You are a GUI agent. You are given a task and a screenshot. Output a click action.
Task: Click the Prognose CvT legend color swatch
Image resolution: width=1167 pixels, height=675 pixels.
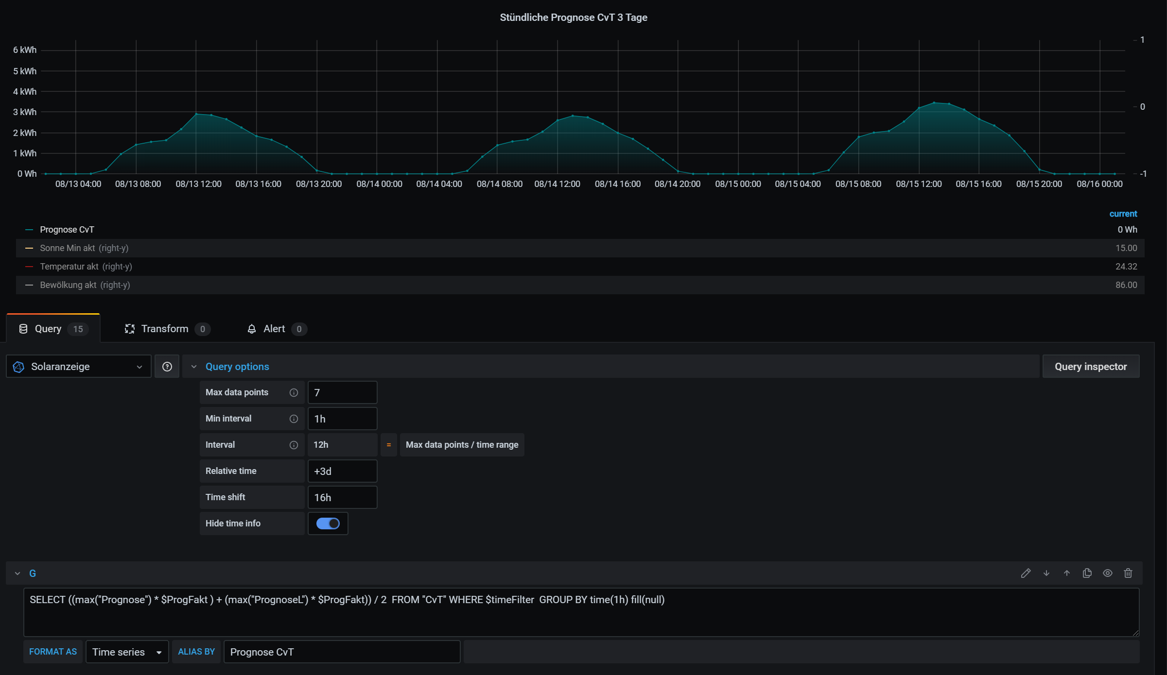[29, 230]
